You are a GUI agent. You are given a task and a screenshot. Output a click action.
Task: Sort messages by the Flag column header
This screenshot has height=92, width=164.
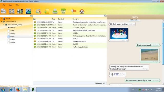54,19
